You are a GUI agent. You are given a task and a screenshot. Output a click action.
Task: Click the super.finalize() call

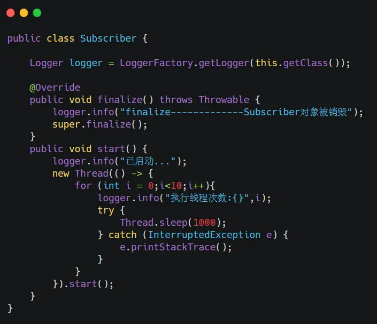click(x=100, y=124)
